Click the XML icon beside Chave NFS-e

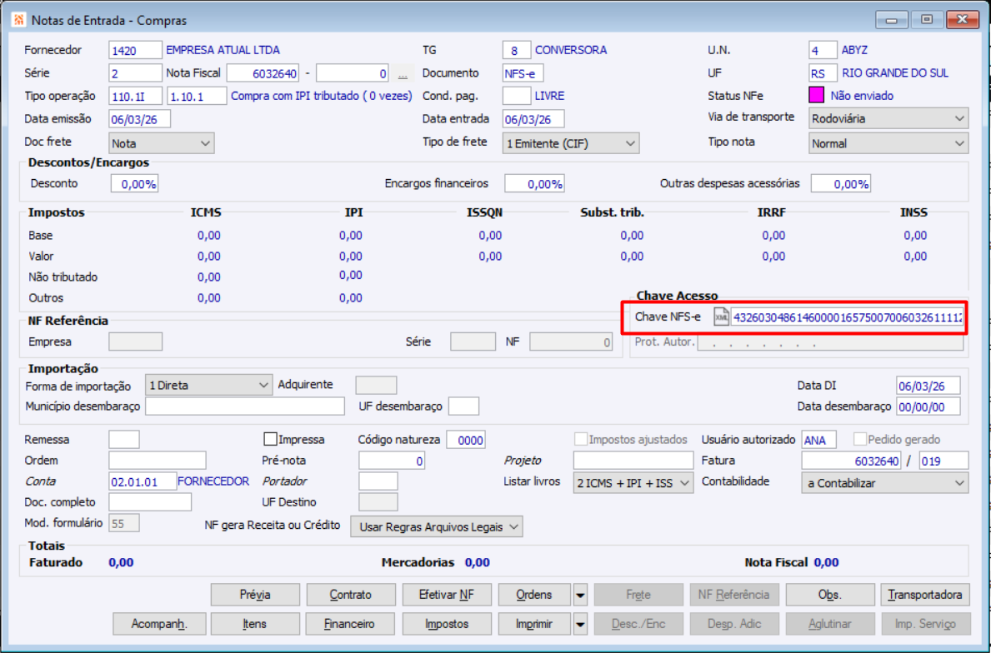pyautogui.click(x=720, y=317)
